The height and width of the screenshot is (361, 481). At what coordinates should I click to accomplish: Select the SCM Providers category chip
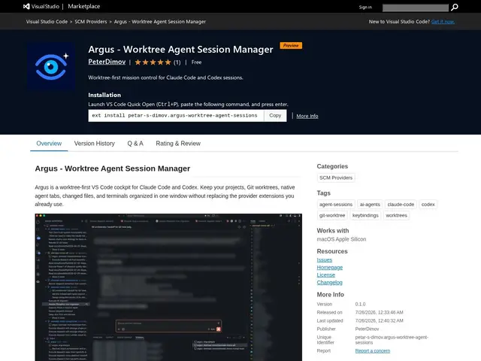tap(336, 177)
